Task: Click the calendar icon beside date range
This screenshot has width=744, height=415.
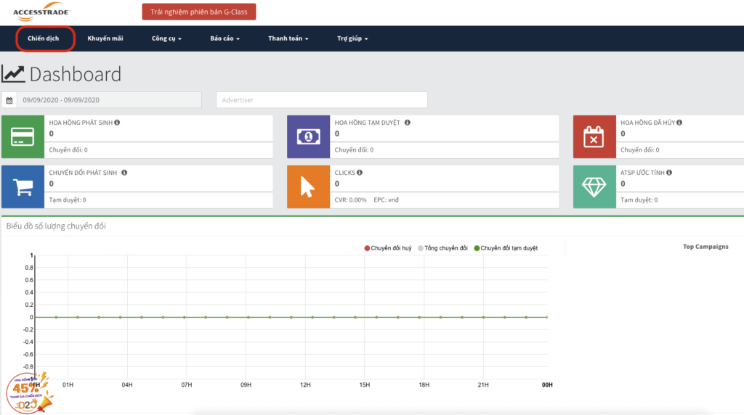Action: point(9,100)
